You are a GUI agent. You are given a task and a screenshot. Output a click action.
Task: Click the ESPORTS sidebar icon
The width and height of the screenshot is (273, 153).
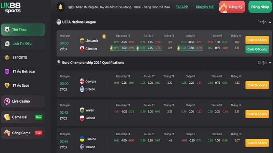tap(7, 57)
